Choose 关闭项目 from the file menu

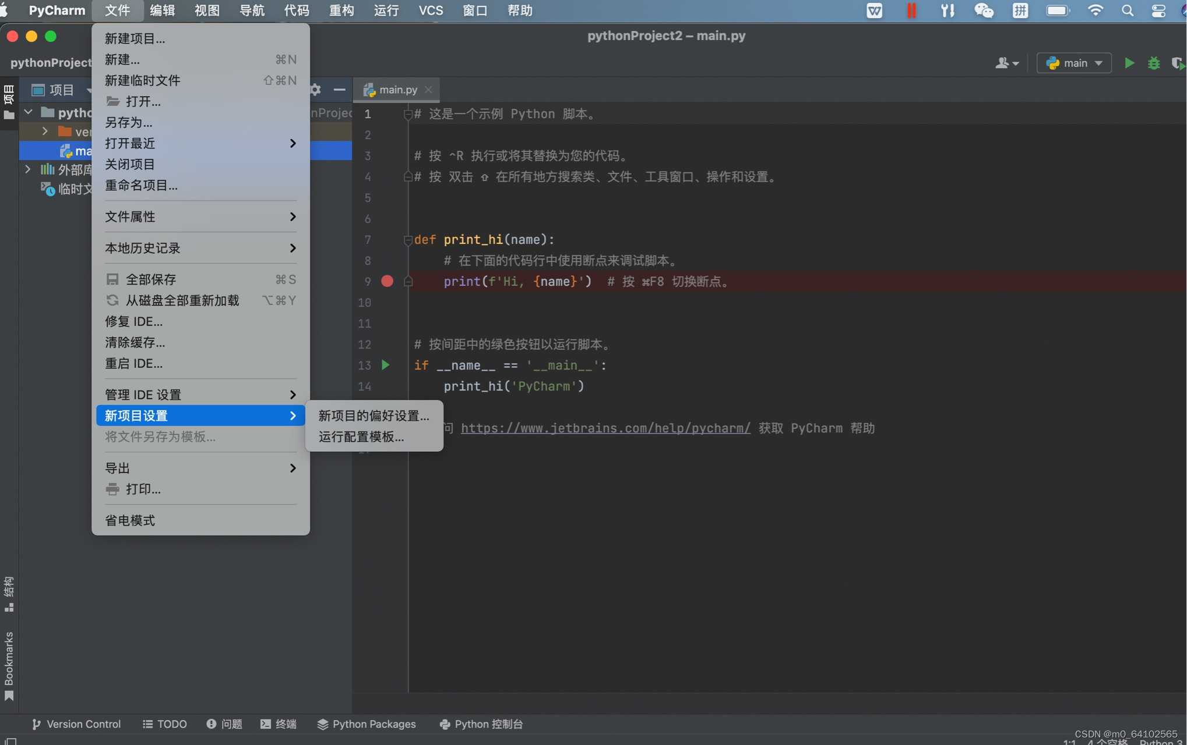tap(200, 164)
